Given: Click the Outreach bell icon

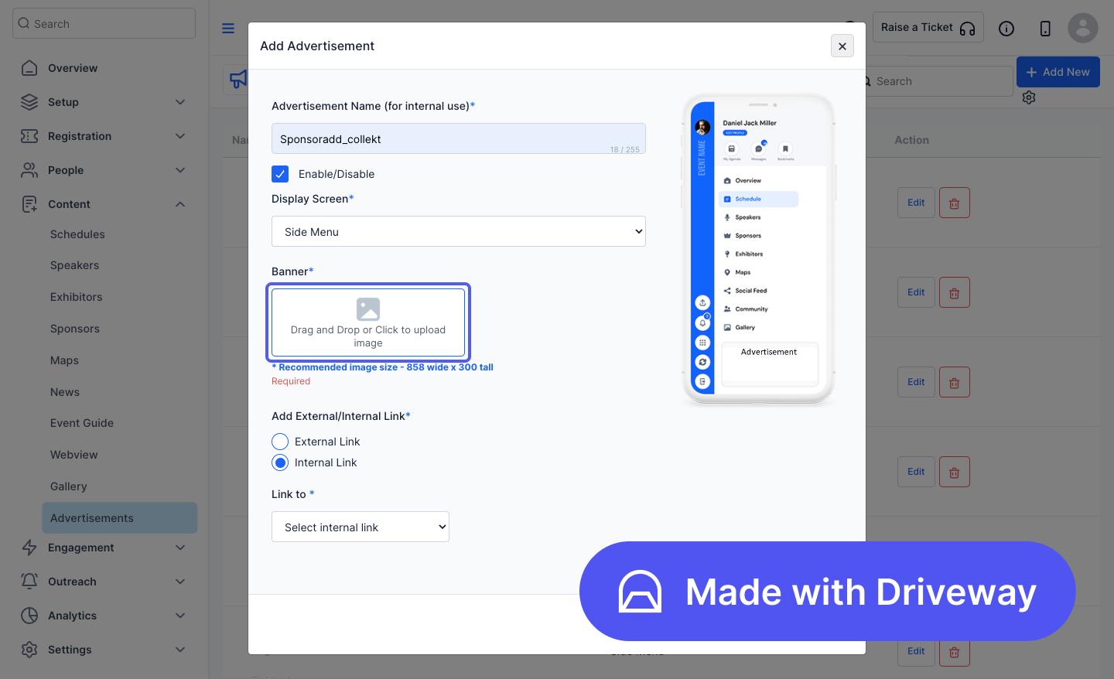Looking at the screenshot, I should 29,582.
